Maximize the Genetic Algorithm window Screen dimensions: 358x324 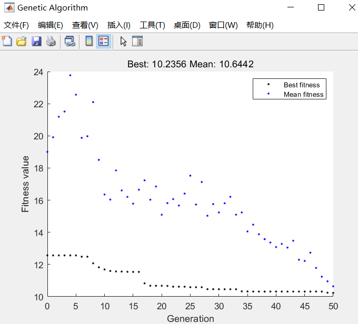321,7
